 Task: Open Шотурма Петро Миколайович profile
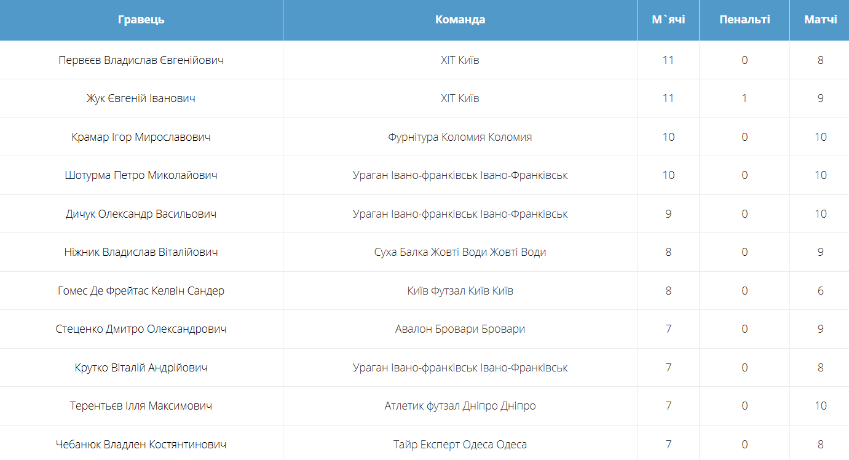click(141, 175)
